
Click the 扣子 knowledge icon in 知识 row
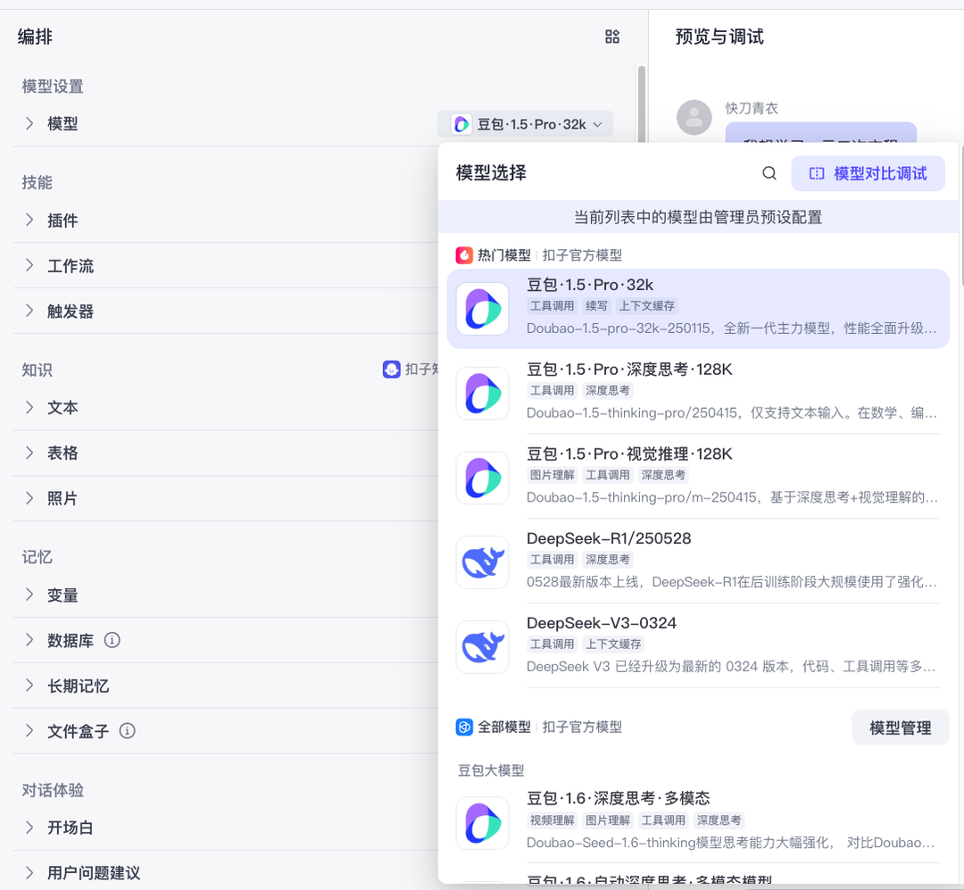[392, 369]
